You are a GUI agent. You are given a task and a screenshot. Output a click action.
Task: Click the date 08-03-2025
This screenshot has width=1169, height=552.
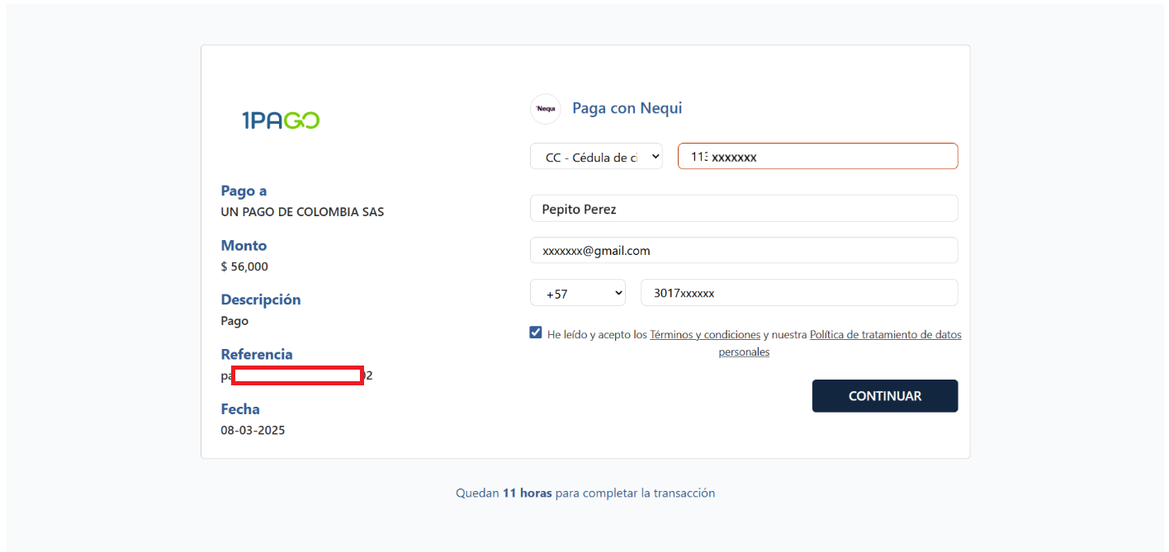253,430
